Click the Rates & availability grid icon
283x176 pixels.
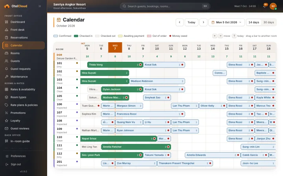pos(7,90)
